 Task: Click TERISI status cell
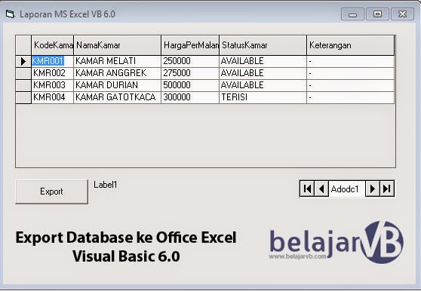263,97
